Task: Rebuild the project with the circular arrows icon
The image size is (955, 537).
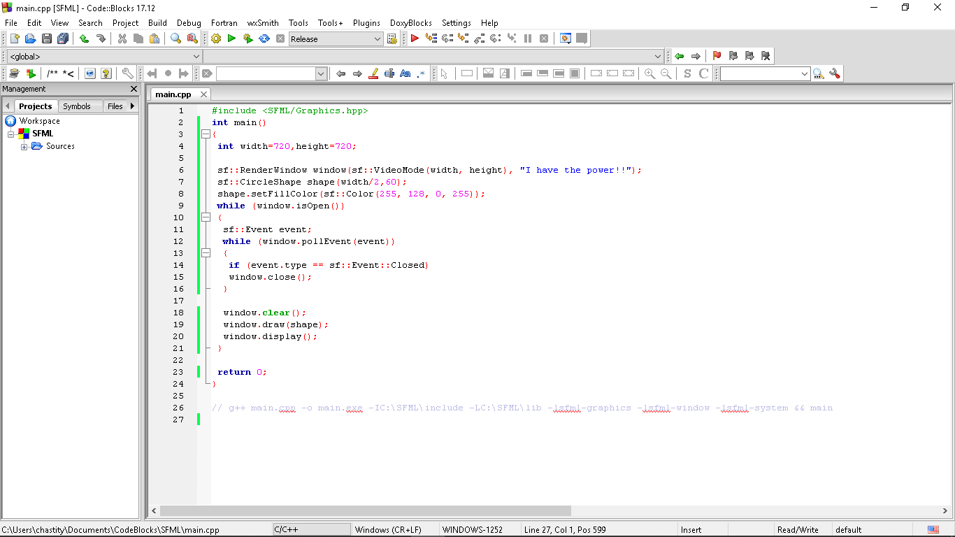Action: coord(264,38)
